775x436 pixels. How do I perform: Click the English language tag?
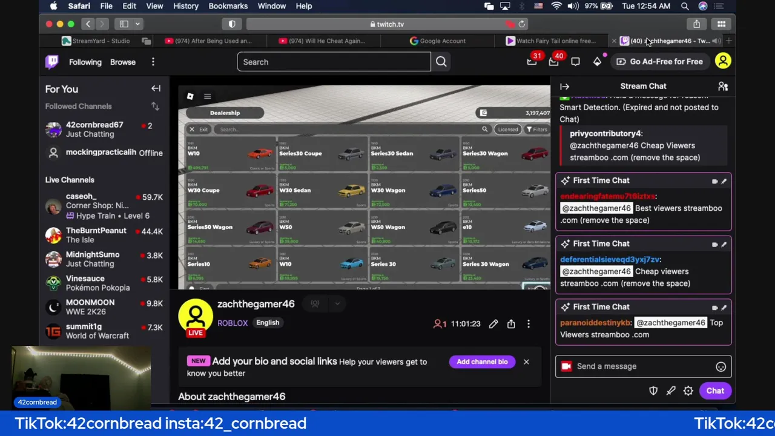268,323
